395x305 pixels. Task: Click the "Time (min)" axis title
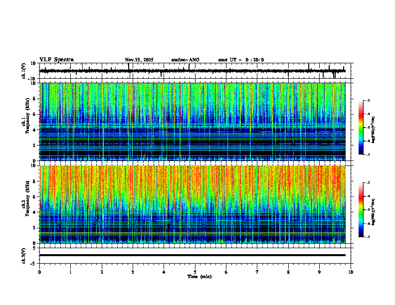click(199, 277)
